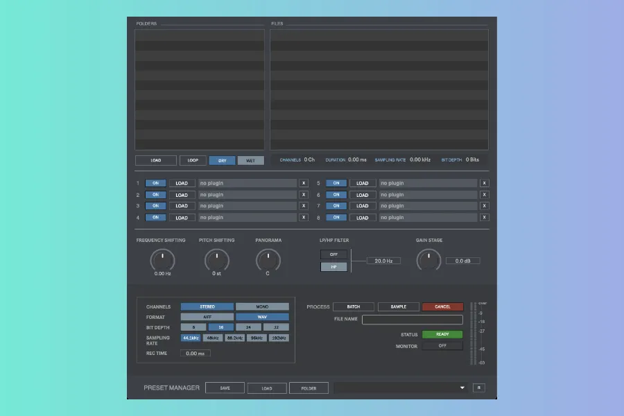
Task: Start BATCH processing
Action: [x=353, y=306]
